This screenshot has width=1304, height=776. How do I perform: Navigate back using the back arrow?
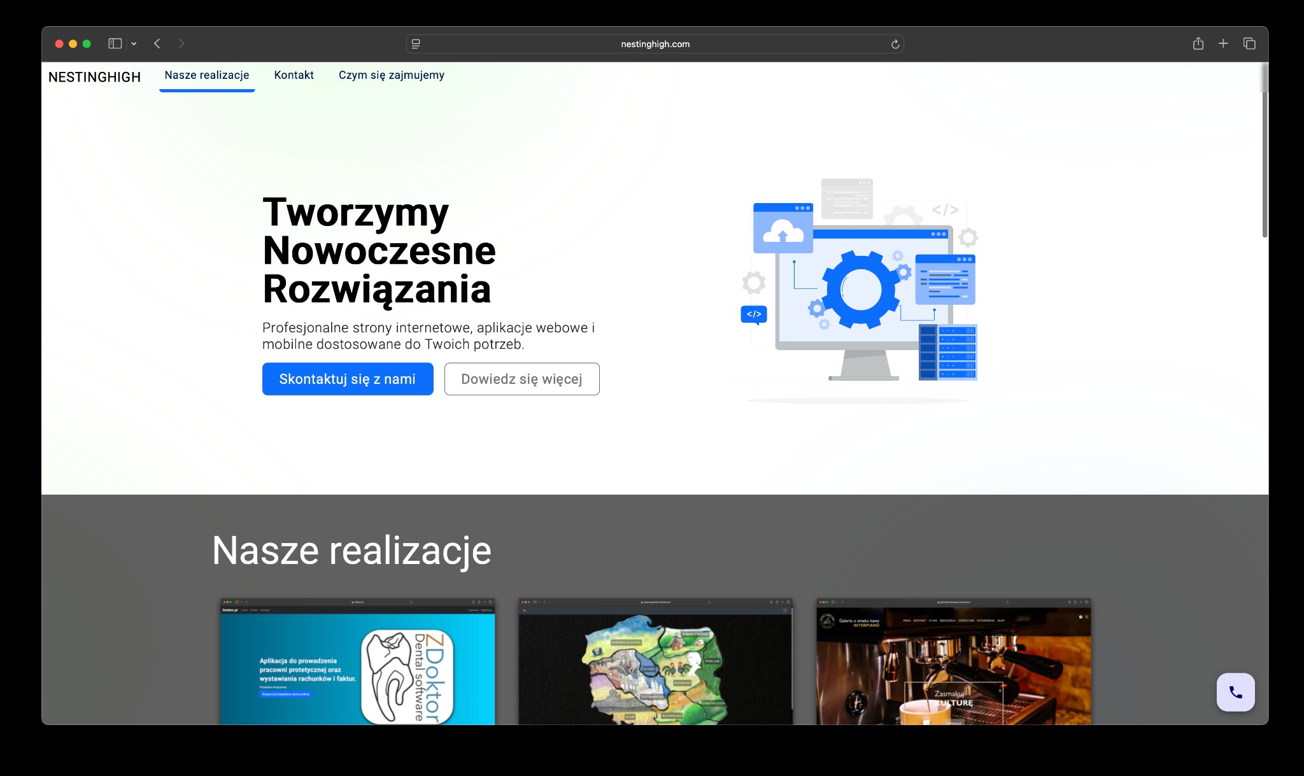click(x=157, y=43)
